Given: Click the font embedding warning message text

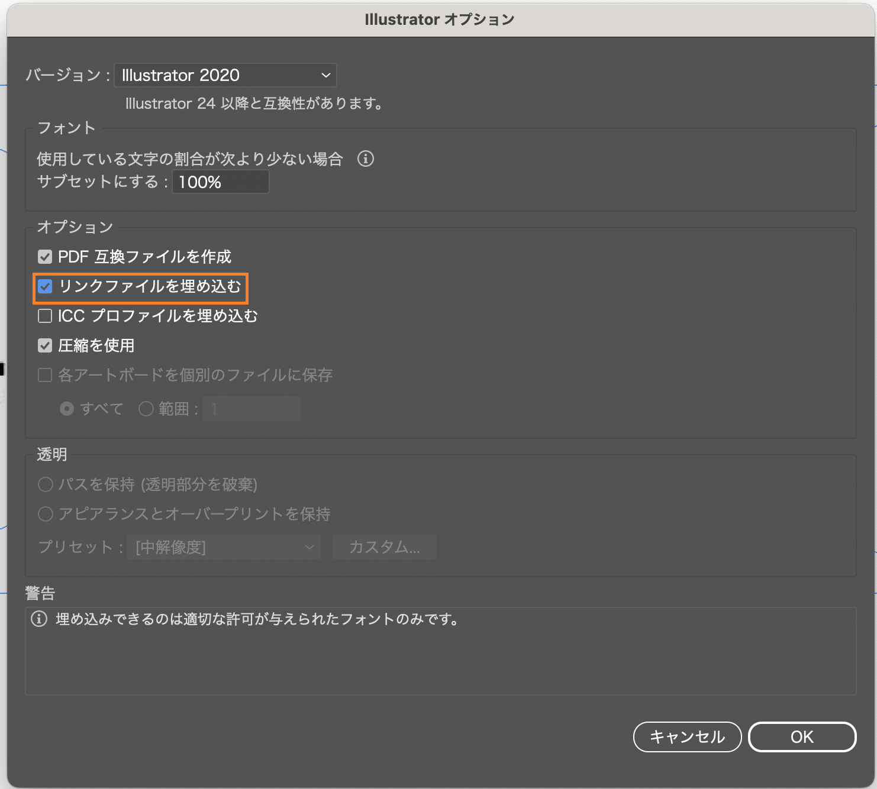Looking at the screenshot, I should tap(257, 619).
